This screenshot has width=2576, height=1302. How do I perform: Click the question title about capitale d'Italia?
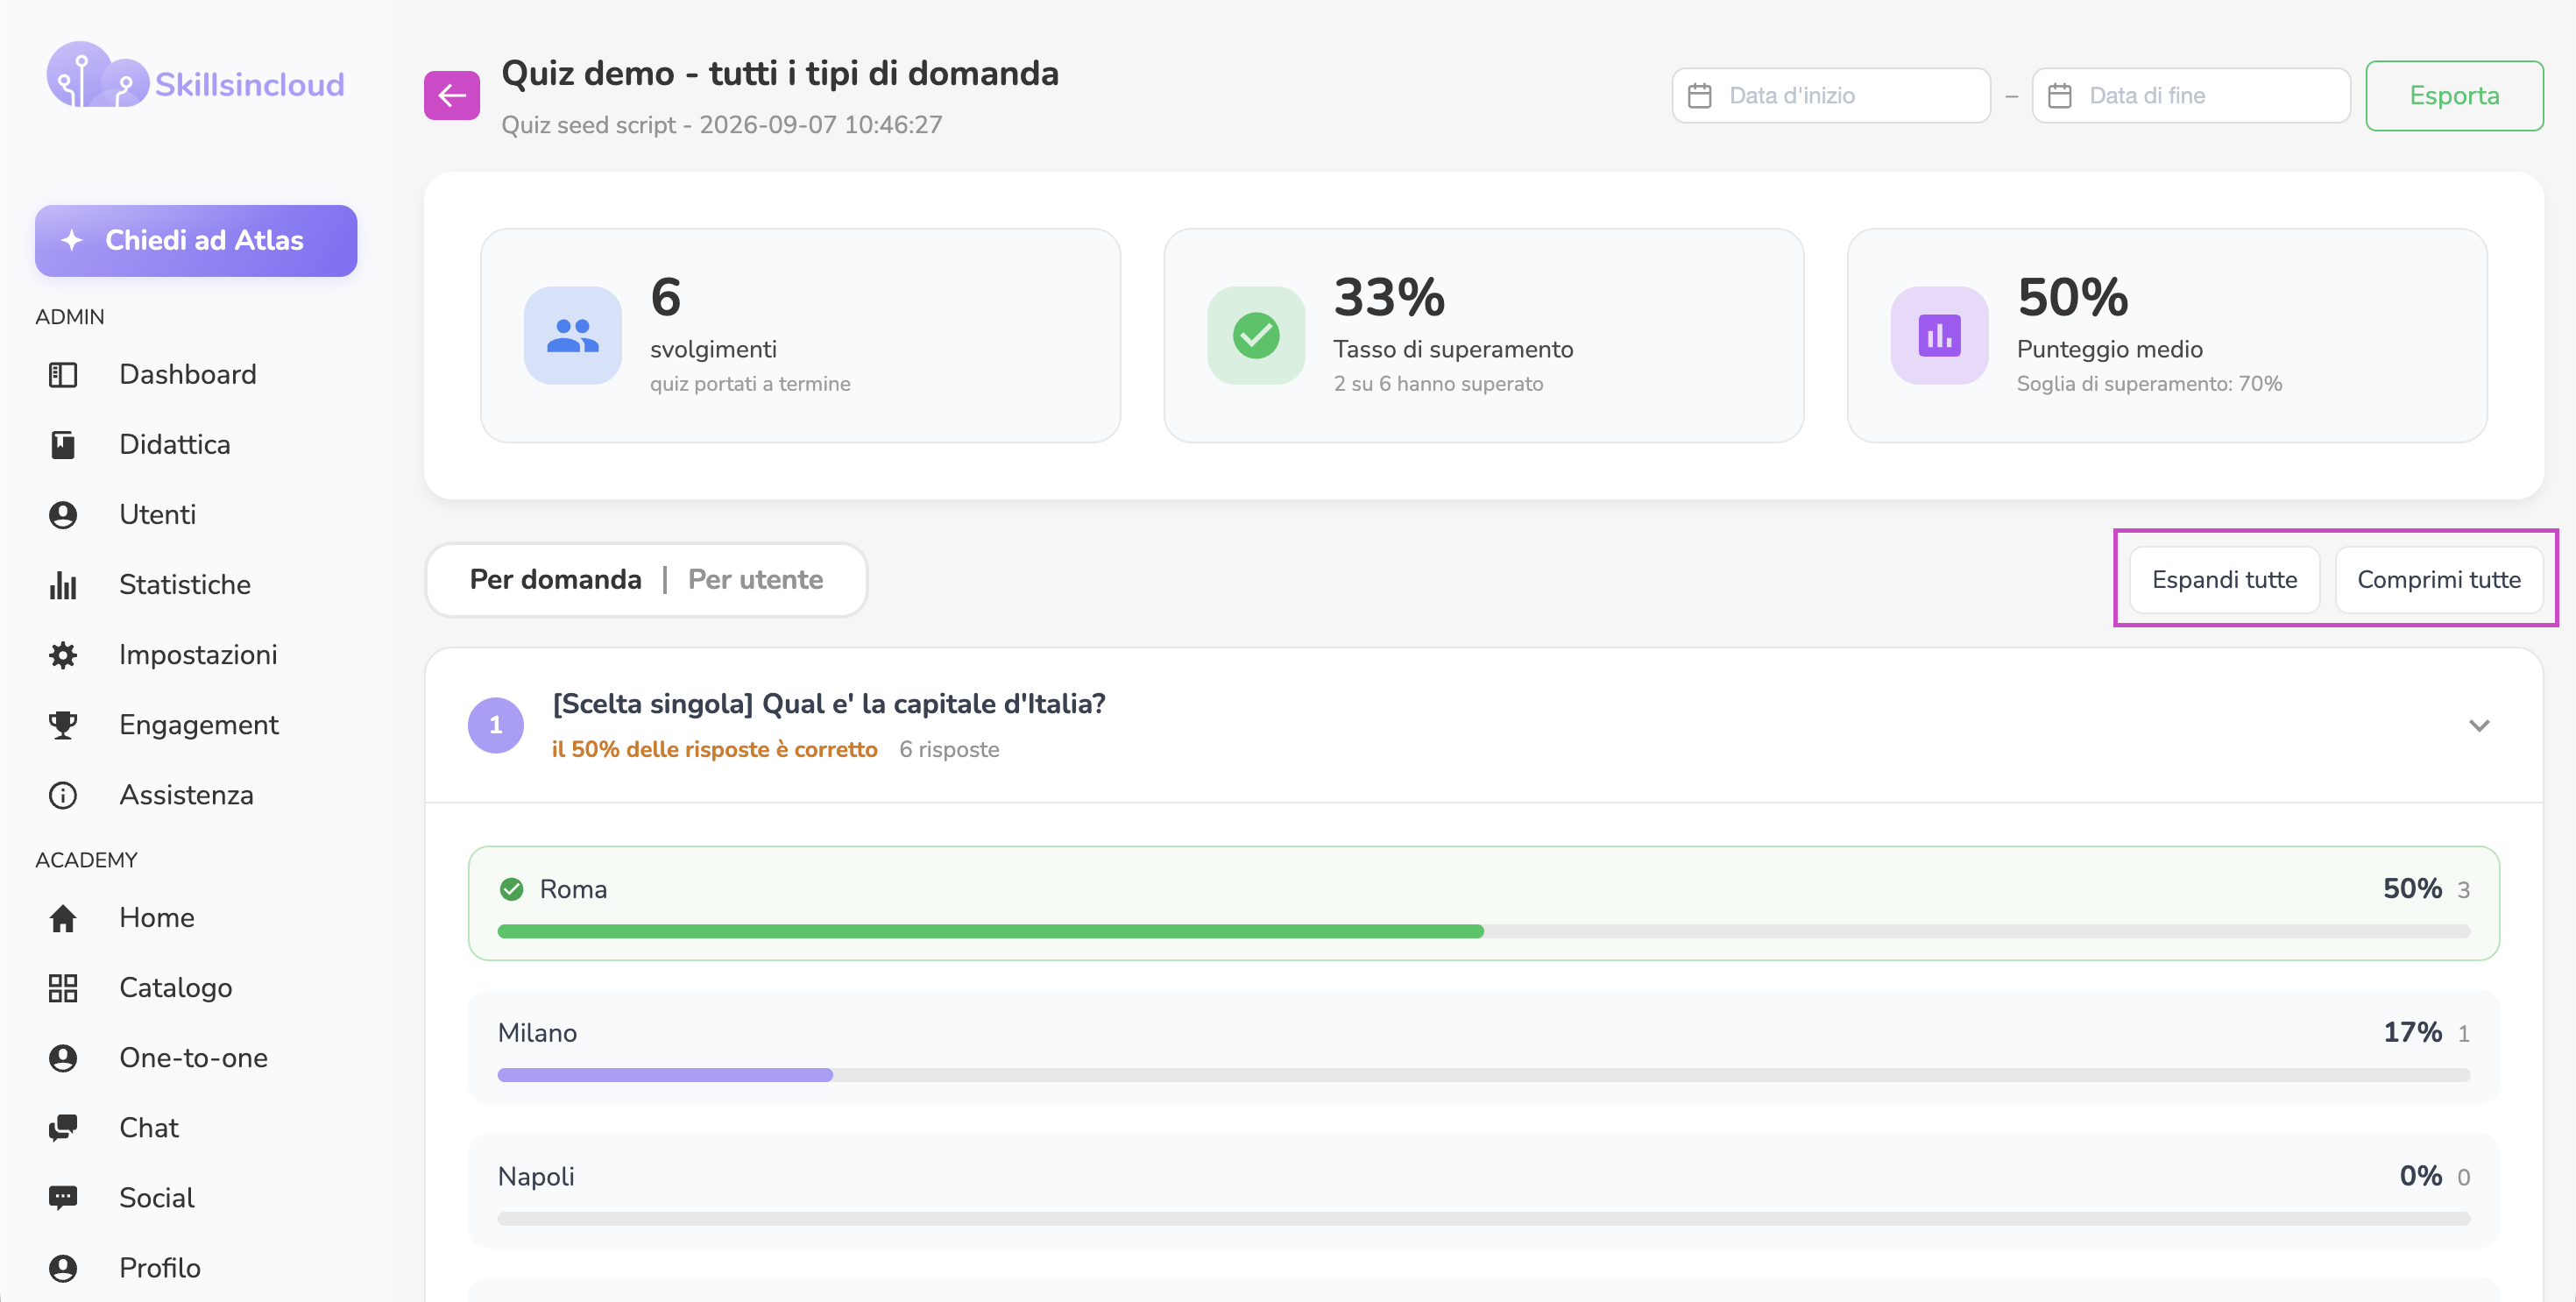coord(829,704)
